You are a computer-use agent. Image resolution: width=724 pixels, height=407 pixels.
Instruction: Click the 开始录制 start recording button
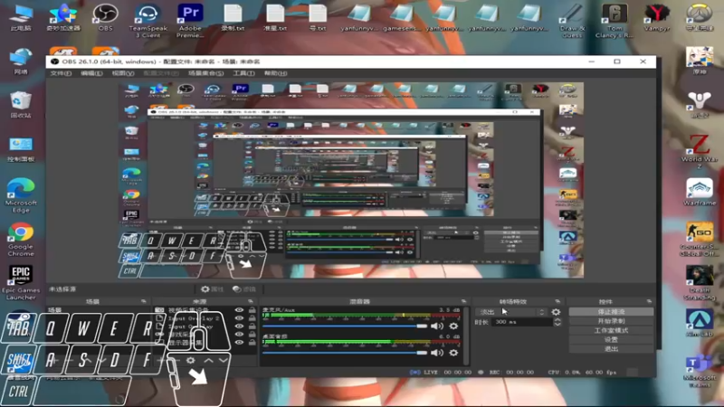pos(611,321)
